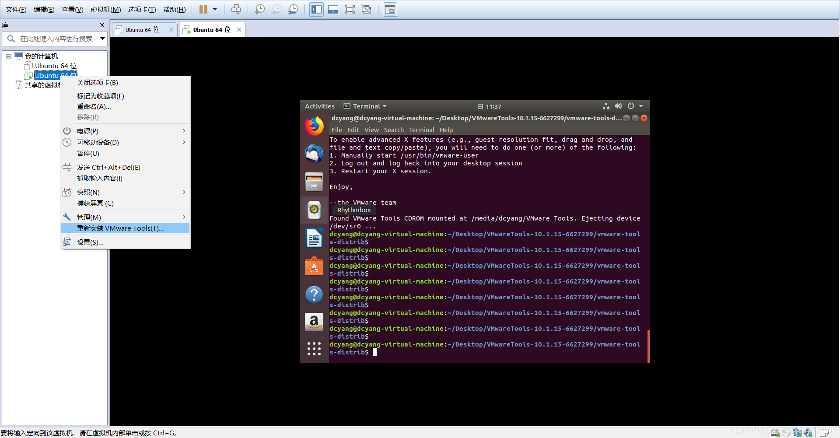
Task: Open the 虚拟机(M) menu
Action: [105, 10]
